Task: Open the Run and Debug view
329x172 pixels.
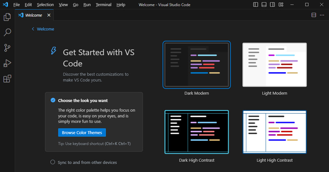Action: 7,63
